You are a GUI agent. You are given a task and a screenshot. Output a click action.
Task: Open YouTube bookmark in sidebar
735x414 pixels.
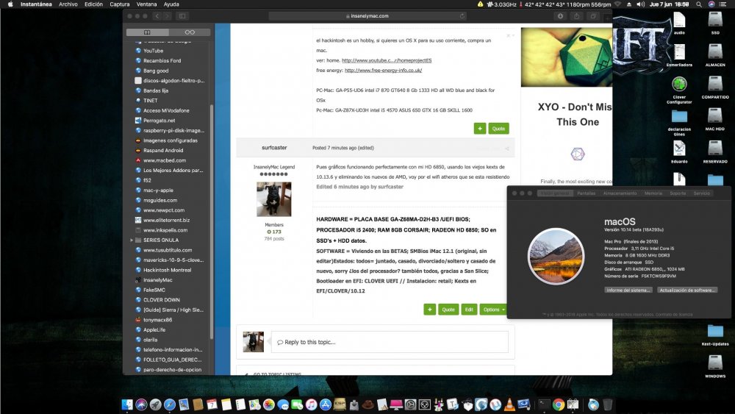(154, 51)
